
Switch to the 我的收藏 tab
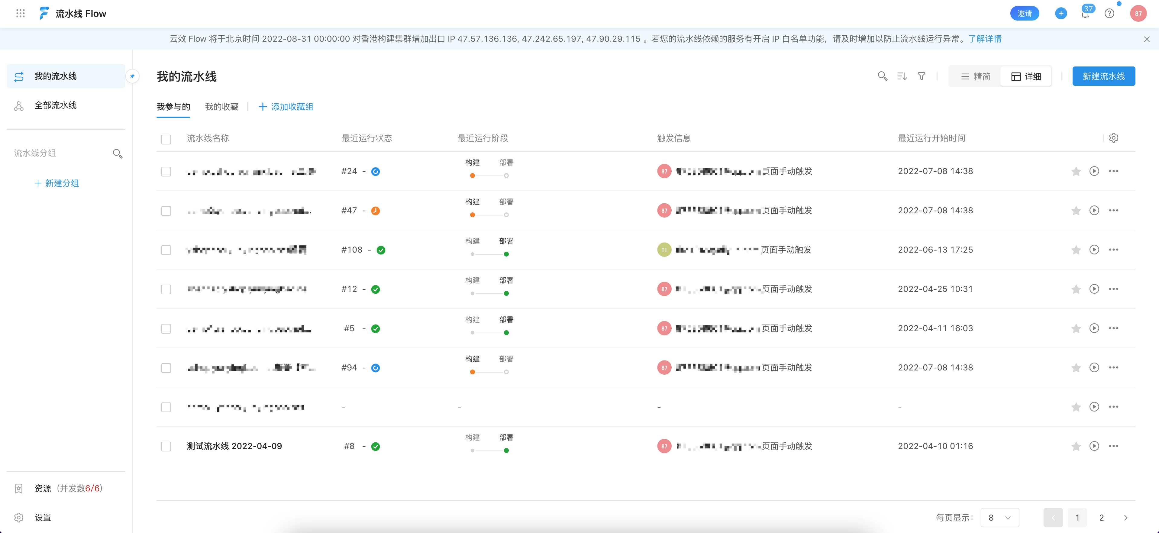(222, 107)
